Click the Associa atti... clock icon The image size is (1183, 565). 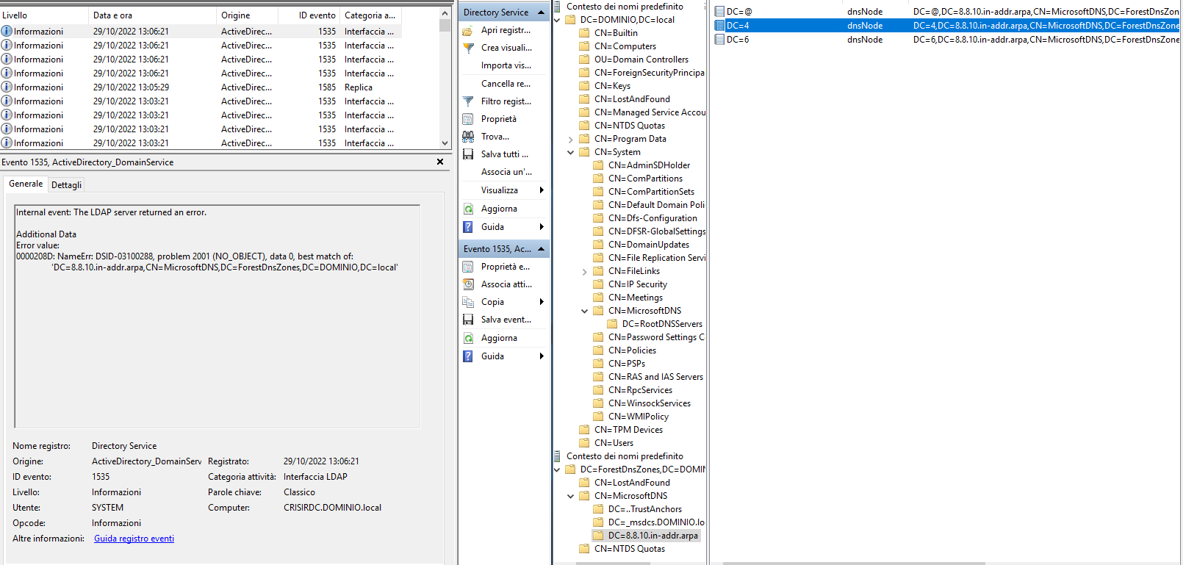click(x=467, y=284)
